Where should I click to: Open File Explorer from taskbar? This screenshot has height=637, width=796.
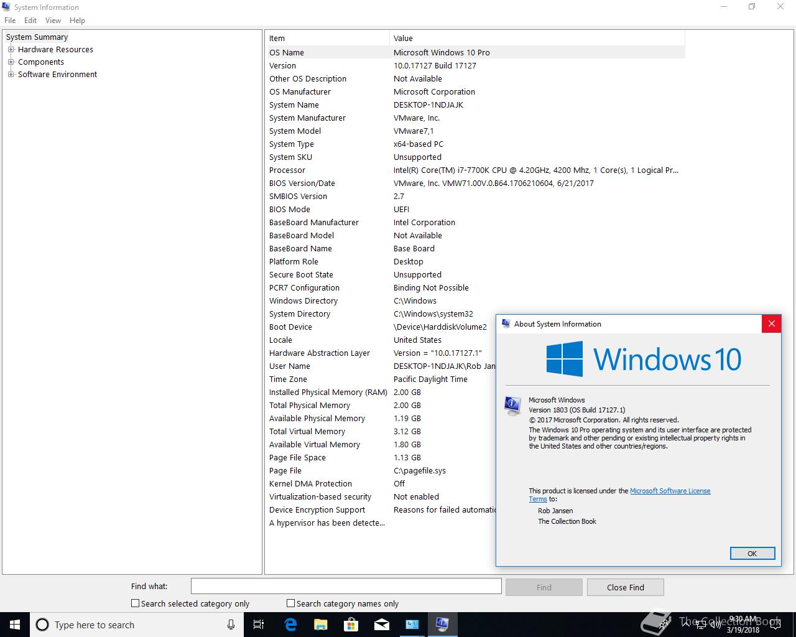[321, 625]
